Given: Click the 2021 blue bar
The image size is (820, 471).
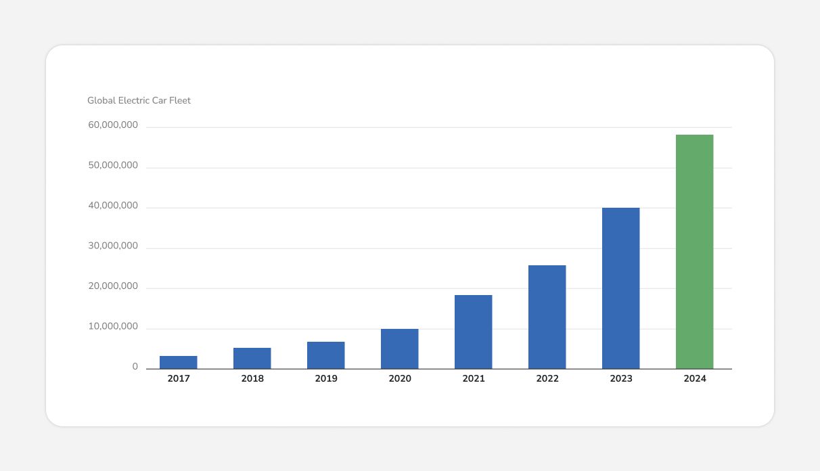Looking at the screenshot, I should point(474,332).
